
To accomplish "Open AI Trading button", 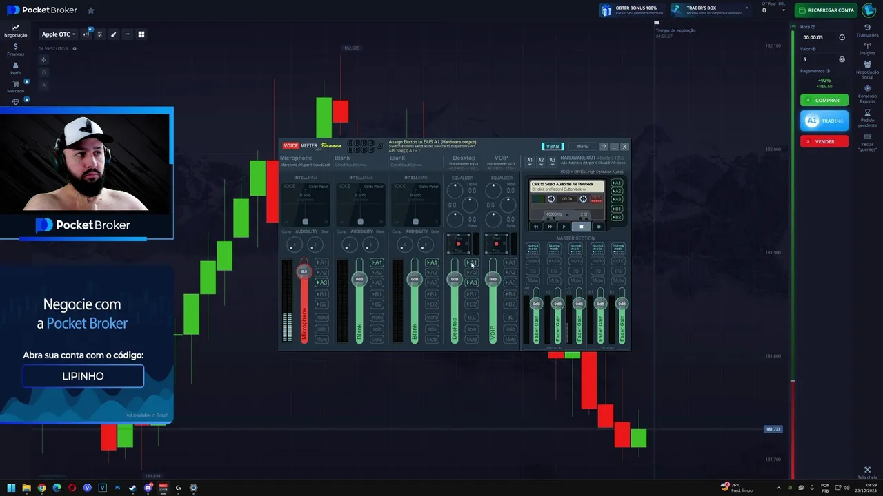I will click(x=824, y=121).
